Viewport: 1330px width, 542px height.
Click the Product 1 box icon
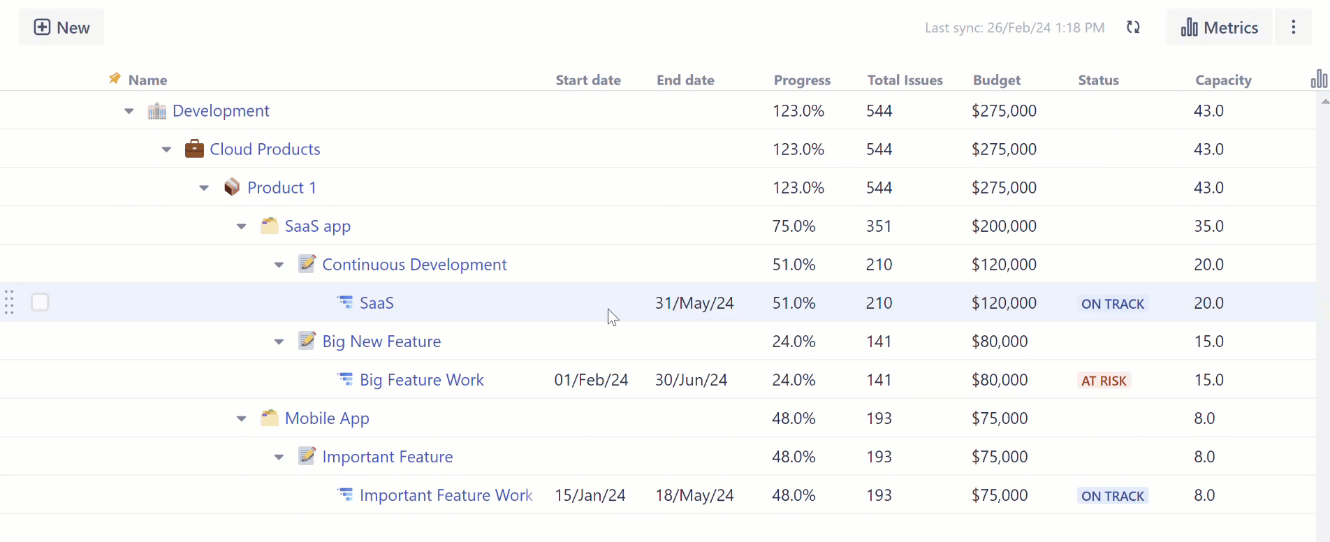click(x=232, y=187)
